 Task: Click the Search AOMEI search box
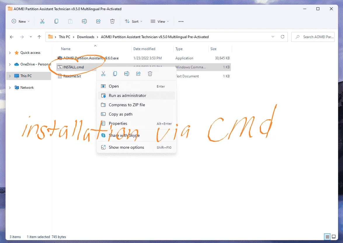coord(313,37)
